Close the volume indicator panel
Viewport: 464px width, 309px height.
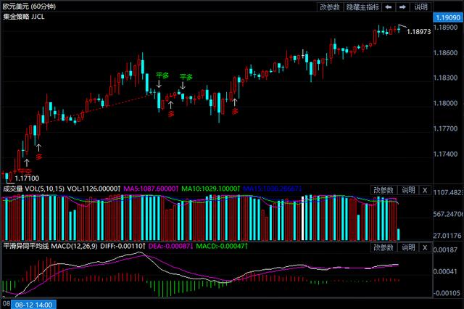[x=425, y=190]
